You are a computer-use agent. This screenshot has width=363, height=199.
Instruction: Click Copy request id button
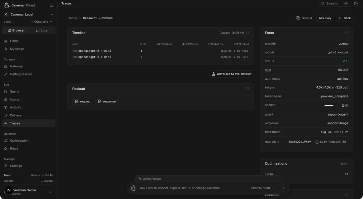click(x=330, y=142)
